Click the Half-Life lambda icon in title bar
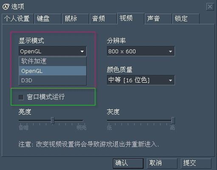 coord(6,7)
